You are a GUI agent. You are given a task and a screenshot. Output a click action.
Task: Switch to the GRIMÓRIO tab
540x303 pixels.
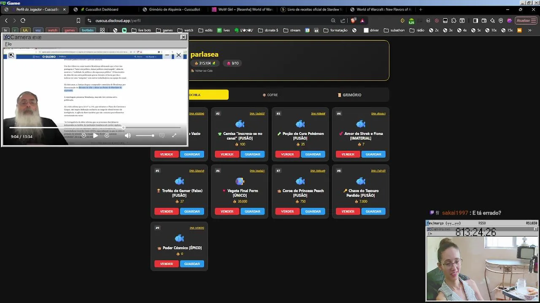350,95
